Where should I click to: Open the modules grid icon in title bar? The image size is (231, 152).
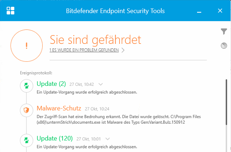point(11,11)
